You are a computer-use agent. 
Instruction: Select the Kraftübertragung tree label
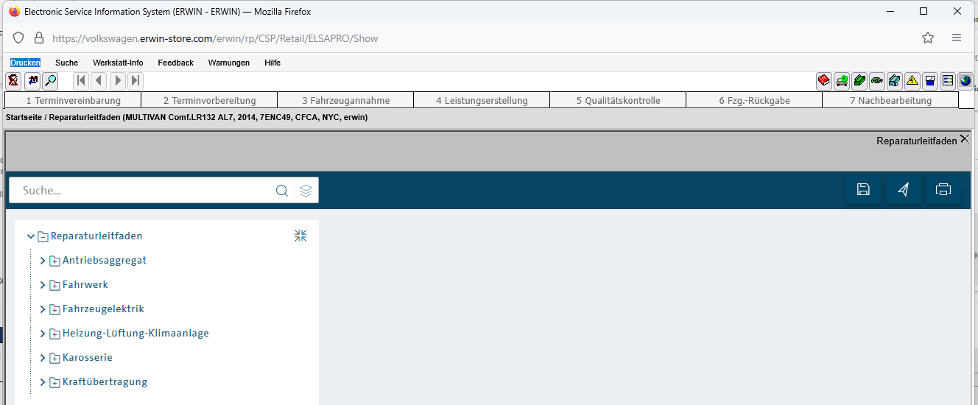[x=105, y=382]
